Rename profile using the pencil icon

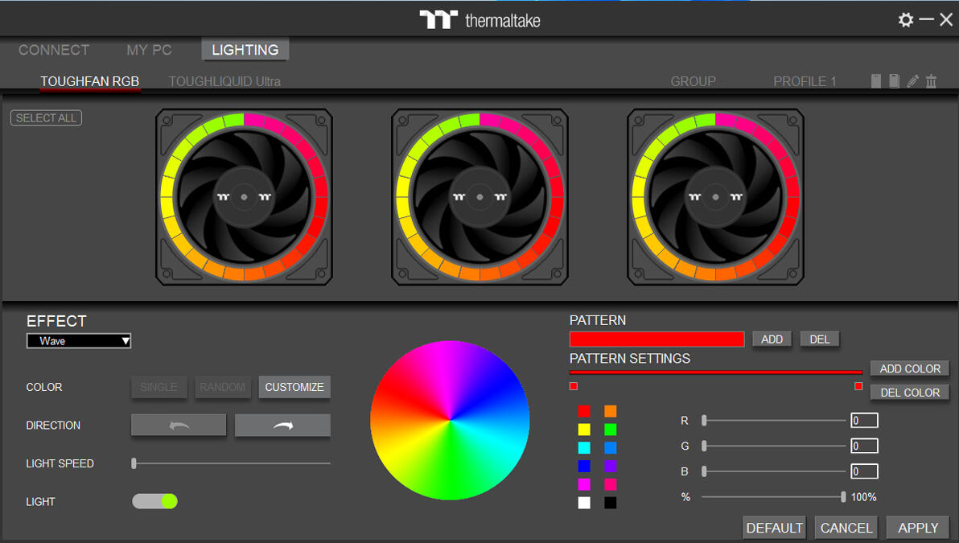pos(912,80)
